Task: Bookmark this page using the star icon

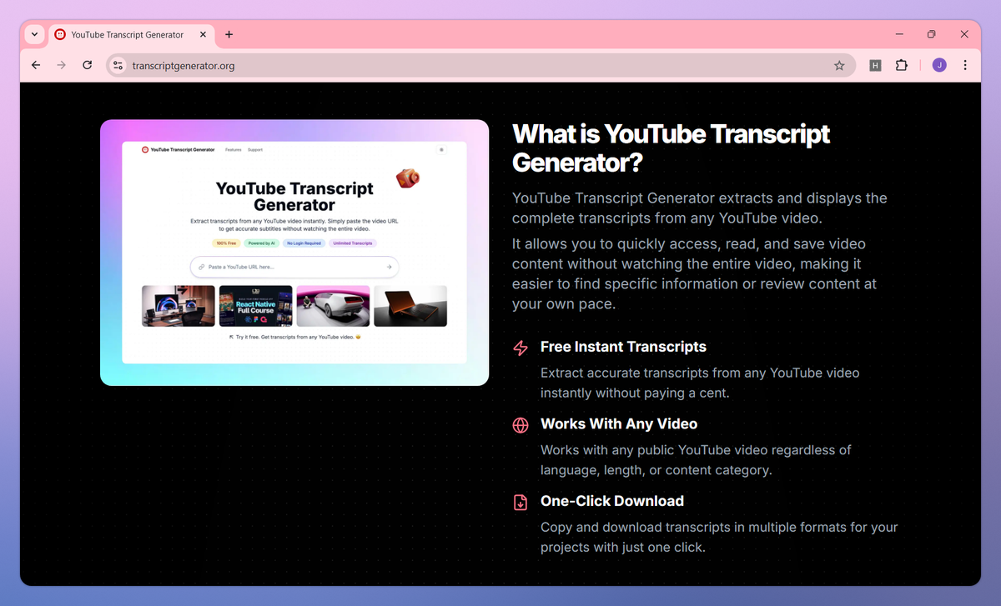Action: (x=839, y=65)
